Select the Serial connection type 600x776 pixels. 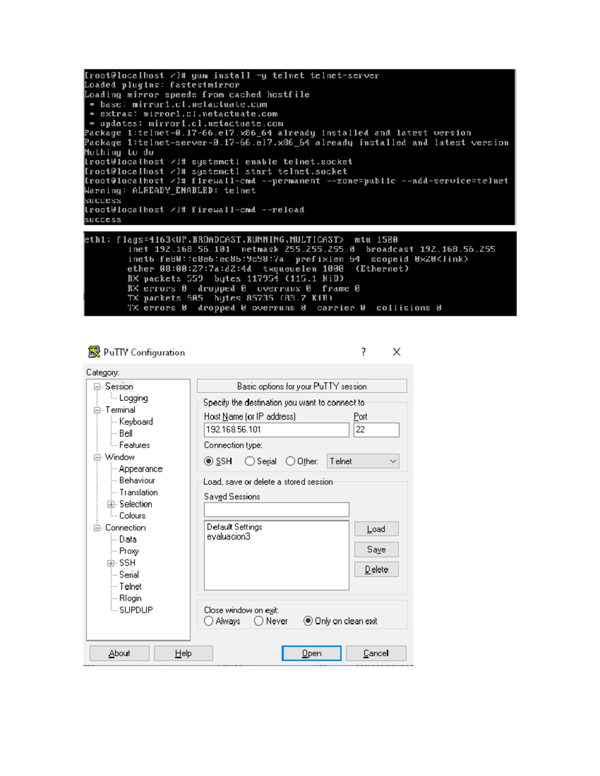tap(249, 461)
